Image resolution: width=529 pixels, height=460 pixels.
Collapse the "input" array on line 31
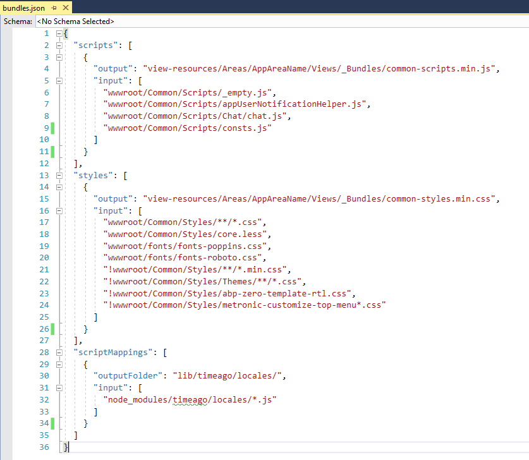click(x=59, y=387)
